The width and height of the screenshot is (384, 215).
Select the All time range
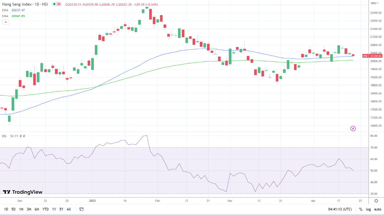click(69, 209)
